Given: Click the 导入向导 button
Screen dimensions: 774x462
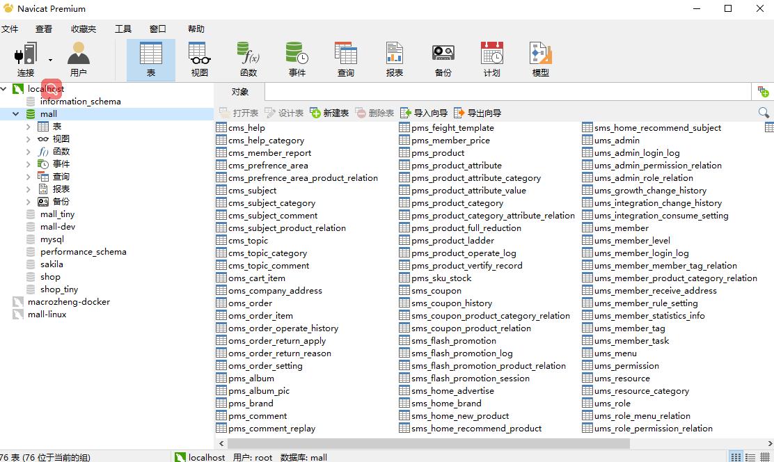Looking at the screenshot, I should pyautogui.click(x=423, y=113).
